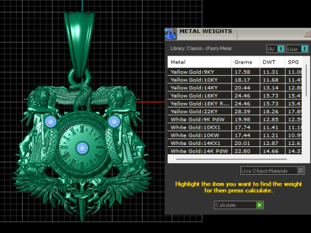Viewport: 311px width, 233px height.
Task: Select the Yellow Gold:9KY row
Action: [235, 72]
